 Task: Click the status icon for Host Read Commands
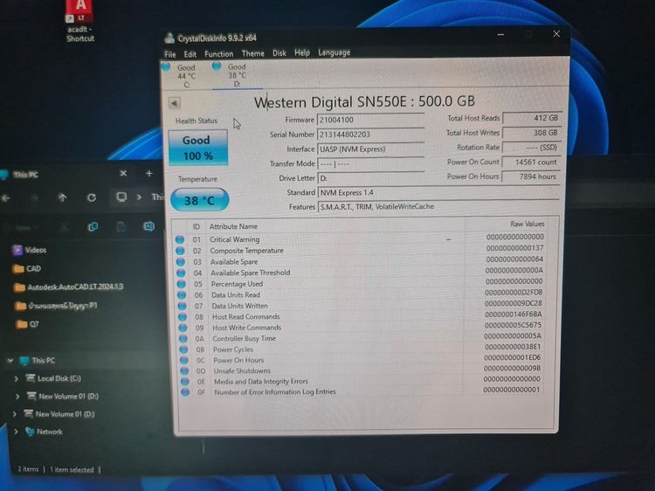[x=183, y=317]
